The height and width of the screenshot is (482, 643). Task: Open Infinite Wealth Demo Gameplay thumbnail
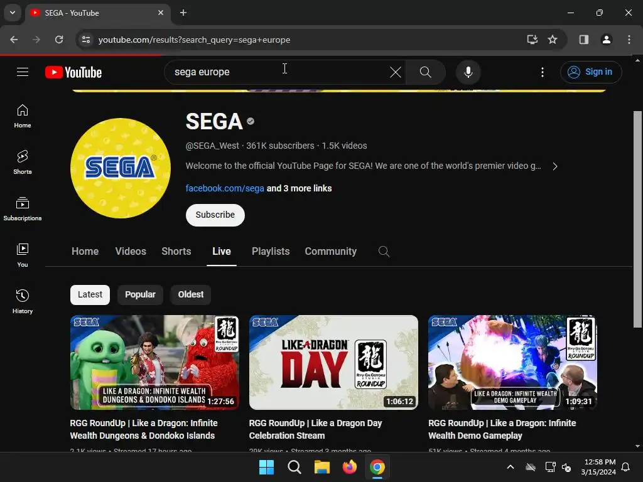click(x=512, y=362)
